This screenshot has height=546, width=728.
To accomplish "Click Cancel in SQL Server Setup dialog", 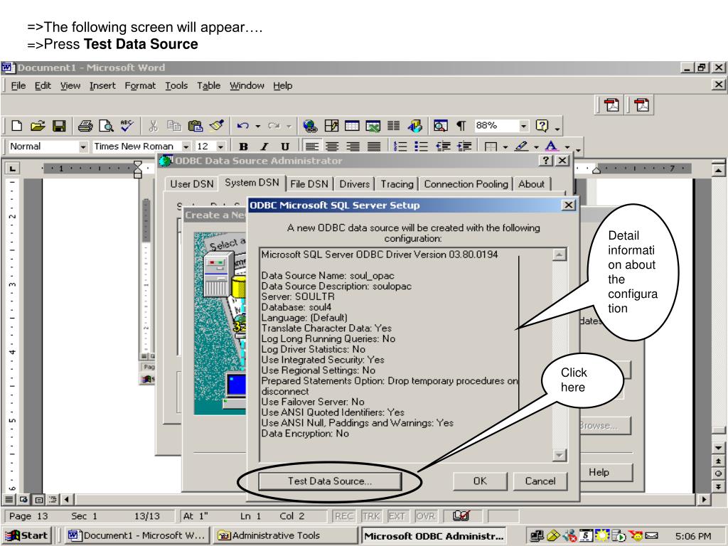I will point(540,481).
